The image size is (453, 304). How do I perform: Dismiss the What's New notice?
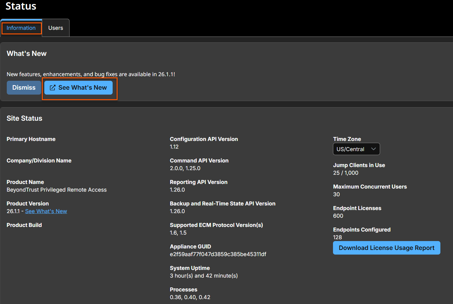coord(24,88)
